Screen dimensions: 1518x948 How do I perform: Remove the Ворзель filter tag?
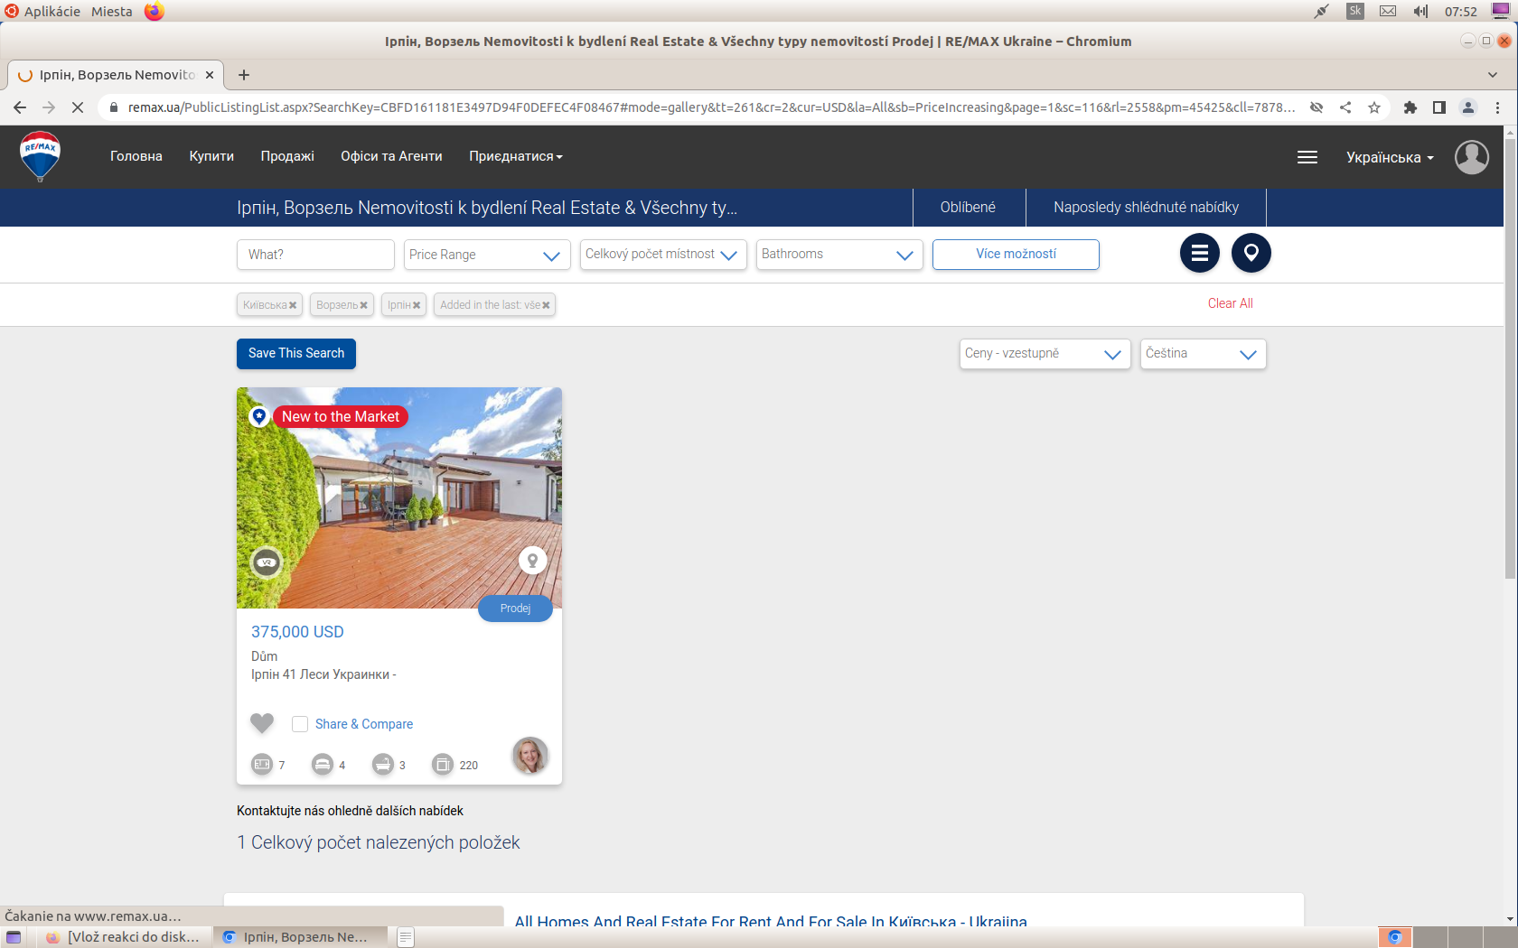point(363,306)
